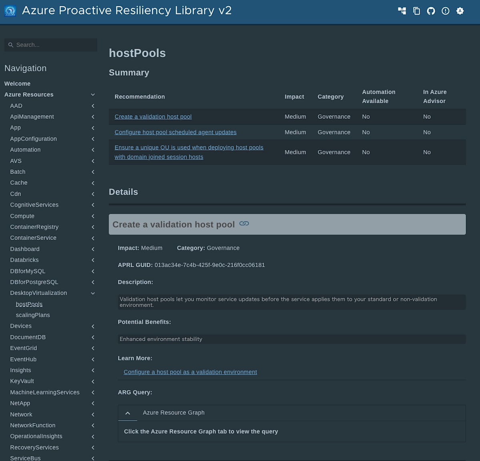480x461 pixels.
Task: Click the anchor link icon beside validation host pool heading
Action: point(244,224)
